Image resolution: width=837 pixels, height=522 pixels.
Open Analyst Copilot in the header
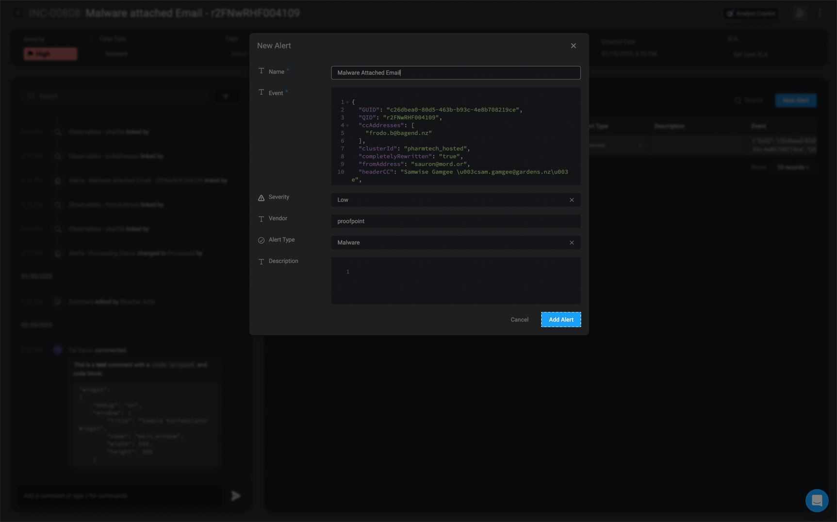point(751,14)
